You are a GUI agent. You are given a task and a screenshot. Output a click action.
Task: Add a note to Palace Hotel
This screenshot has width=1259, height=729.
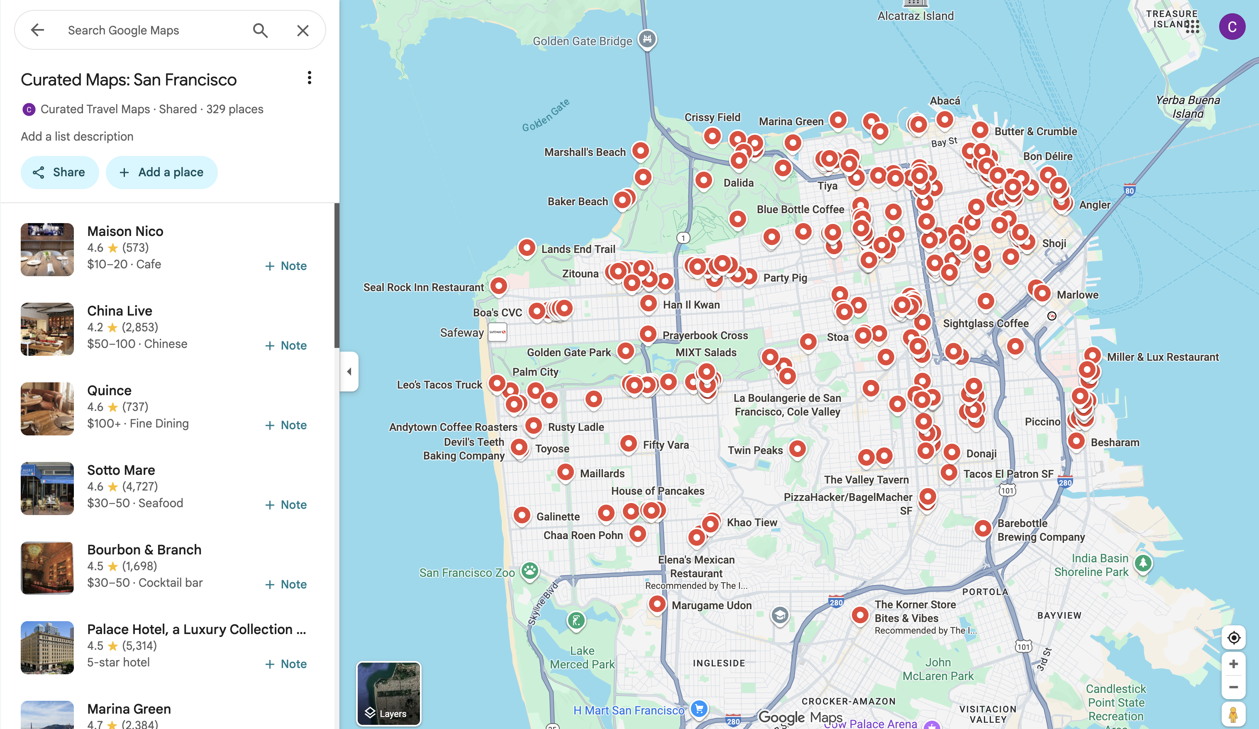click(x=285, y=664)
